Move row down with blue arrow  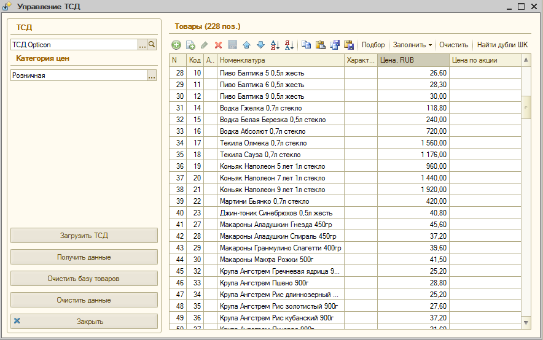click(261, 45)
